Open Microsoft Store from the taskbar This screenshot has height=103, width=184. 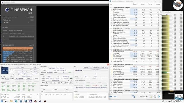[x=21, y=101]
